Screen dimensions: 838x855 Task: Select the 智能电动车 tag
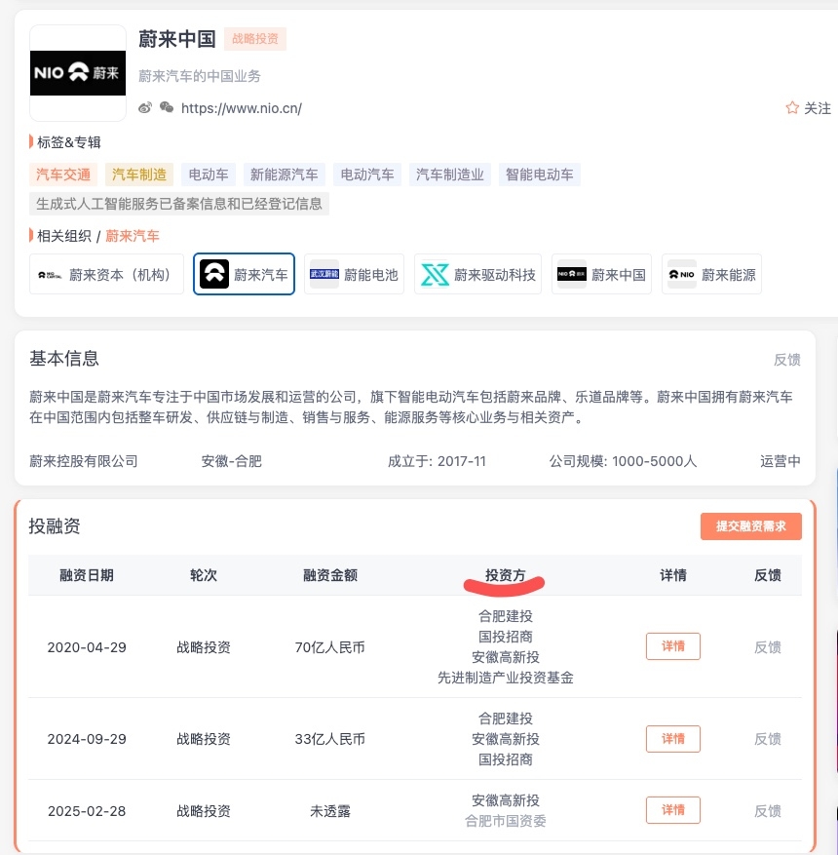pyautogui.click(x=540, y=175)
